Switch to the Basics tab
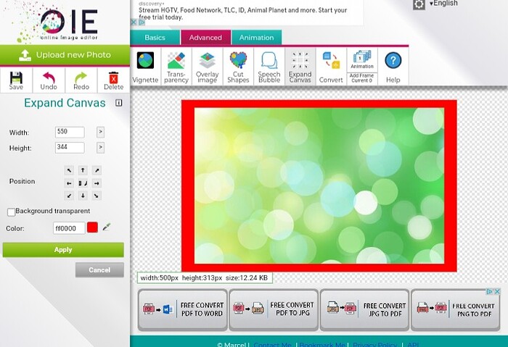This screenshot has width=508, height=347. (x=155, y=38)
